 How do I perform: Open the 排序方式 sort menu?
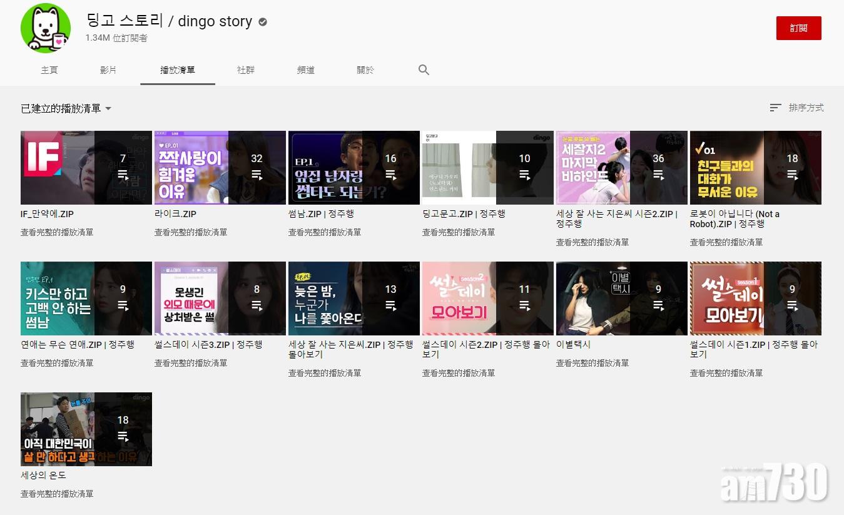tap(806, 108)
